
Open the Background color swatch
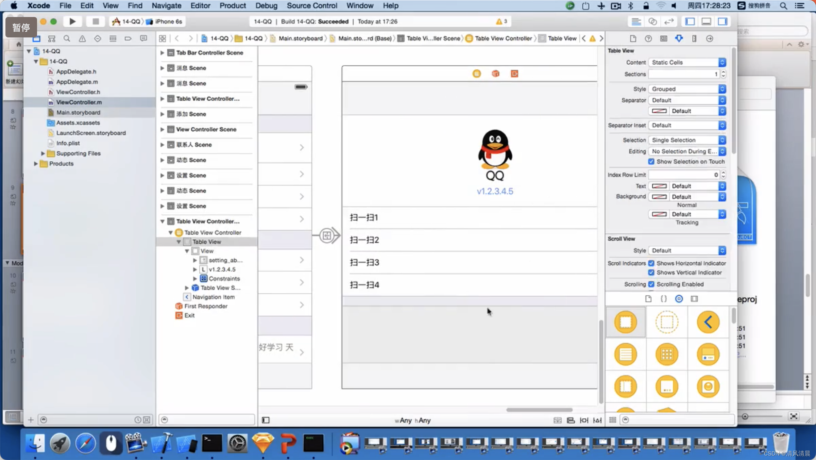click(x=659, y=197)
